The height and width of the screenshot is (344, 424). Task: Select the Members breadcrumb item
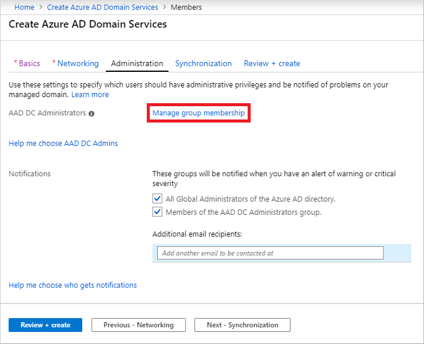(x=186, y=7)
